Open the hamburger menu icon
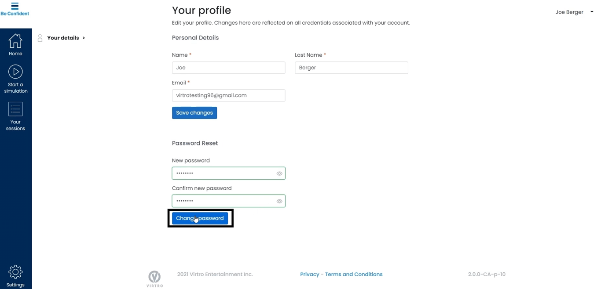Viewport: 601px width, 289px height. tap(15, 6)
